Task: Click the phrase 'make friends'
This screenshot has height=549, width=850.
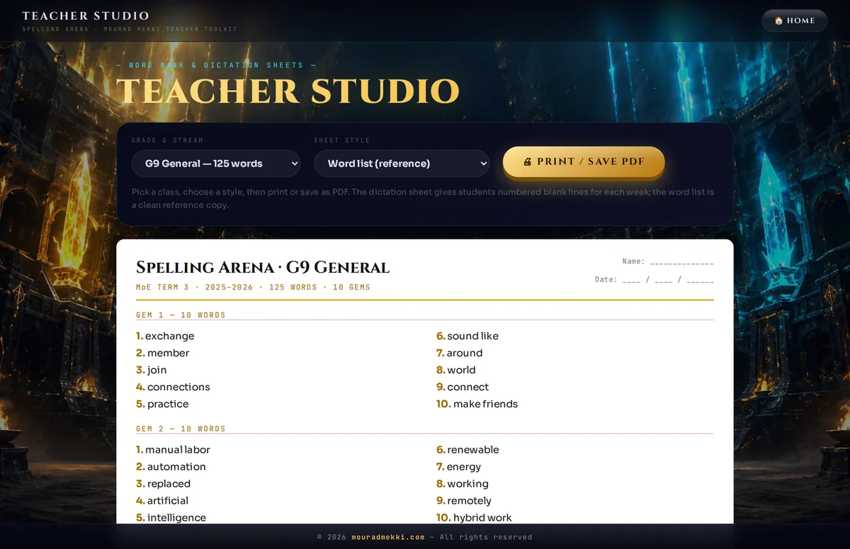Action: pyautogui.click(x=485, y=404)
